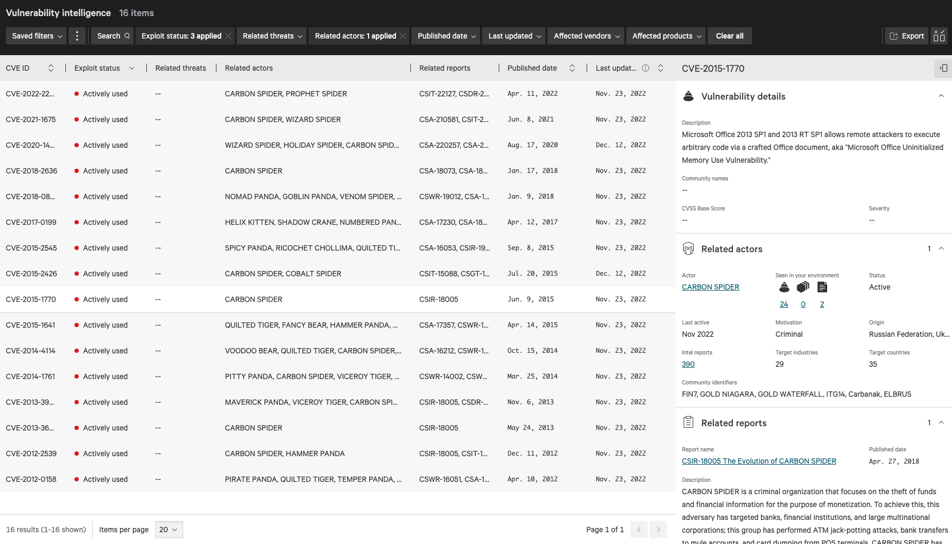
Task: Click the Related reports clipboard icon
Action: 688,422
